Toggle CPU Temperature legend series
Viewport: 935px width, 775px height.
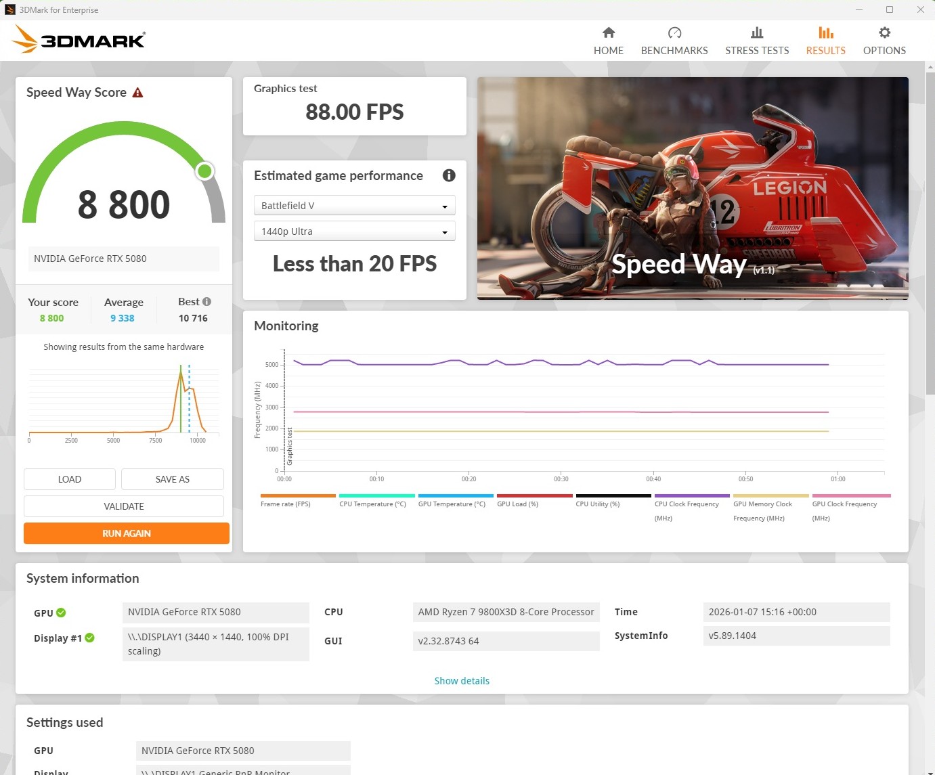click(x=372, y=504)
